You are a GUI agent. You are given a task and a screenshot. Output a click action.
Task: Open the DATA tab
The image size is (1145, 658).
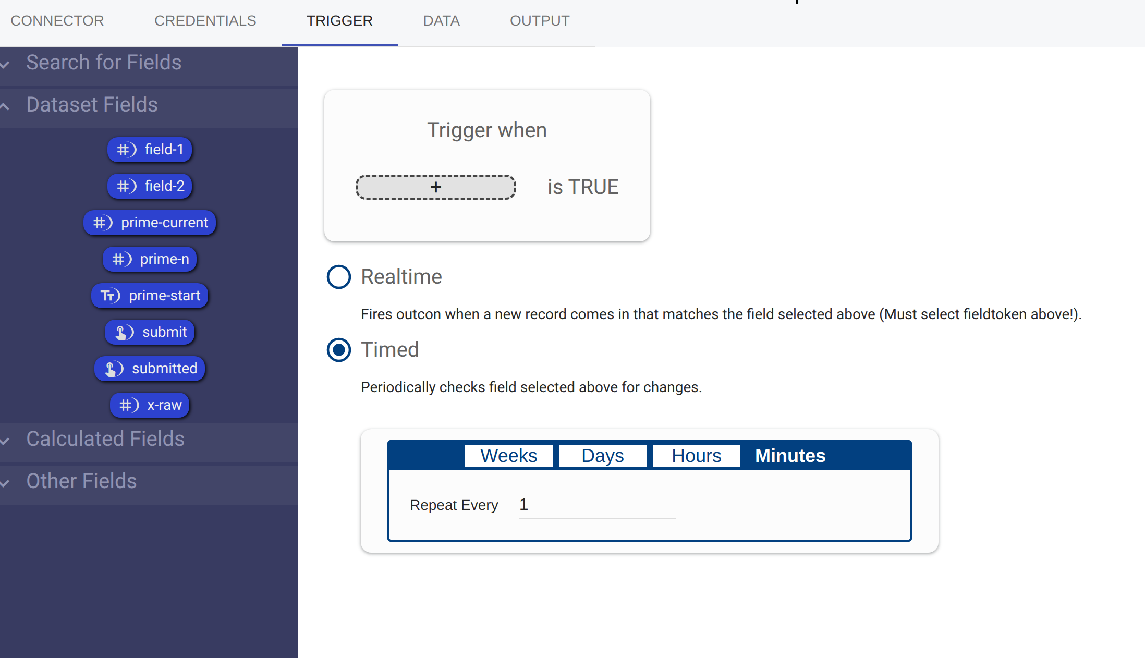[x=442, y=21]
